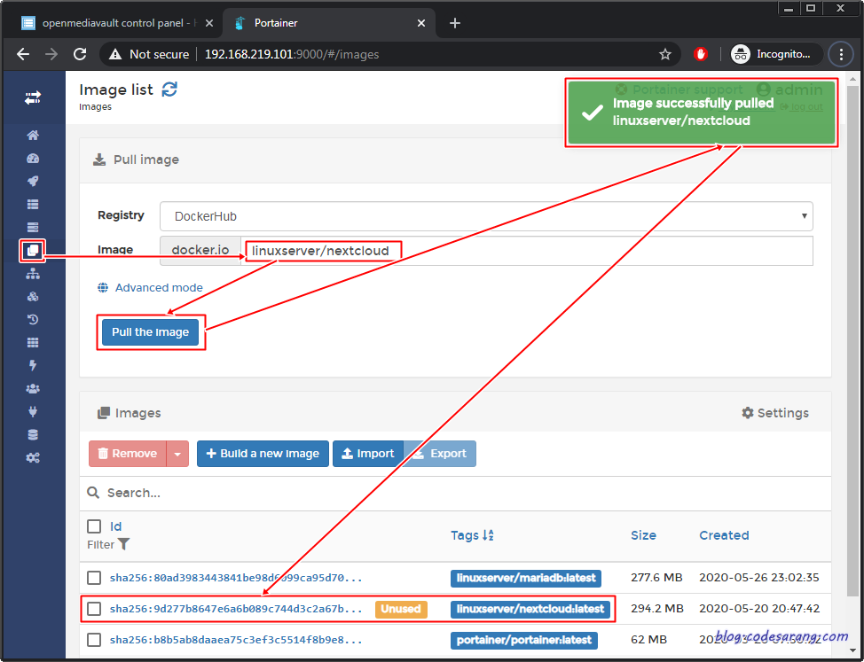This screenshot has height=662, width=864.
Task: Click Build a new image button
Action: [x=263, y=454]
